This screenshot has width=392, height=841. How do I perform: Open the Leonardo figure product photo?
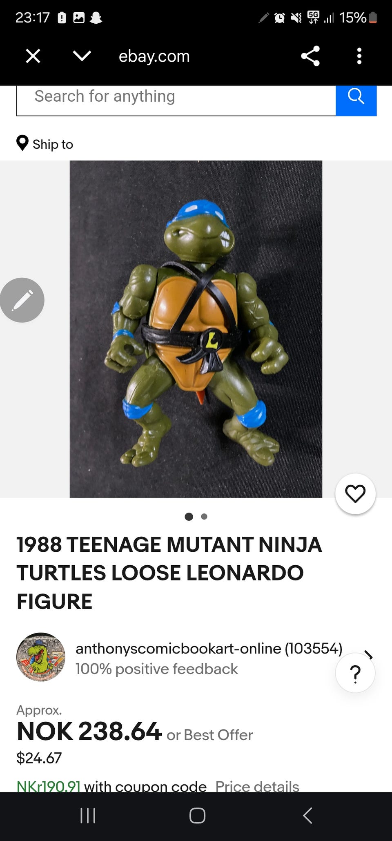(196, 329)
